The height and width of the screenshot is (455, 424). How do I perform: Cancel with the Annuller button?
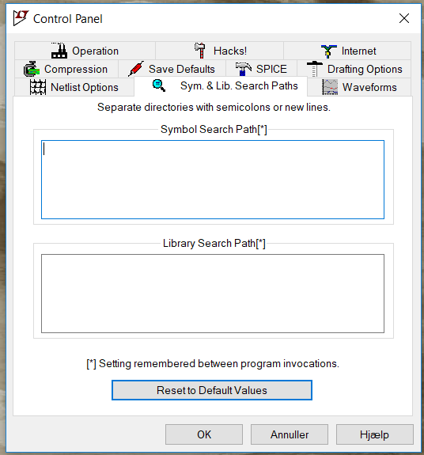[x=290, y=434]
